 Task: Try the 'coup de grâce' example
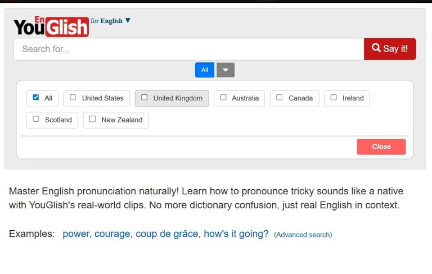[167, 234]
